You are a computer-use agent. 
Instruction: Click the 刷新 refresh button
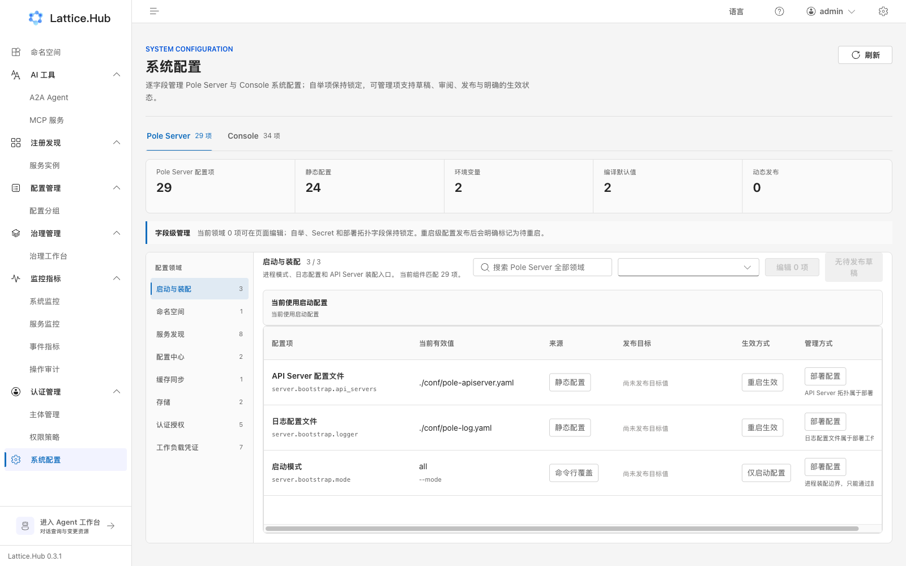coord(865,55)
